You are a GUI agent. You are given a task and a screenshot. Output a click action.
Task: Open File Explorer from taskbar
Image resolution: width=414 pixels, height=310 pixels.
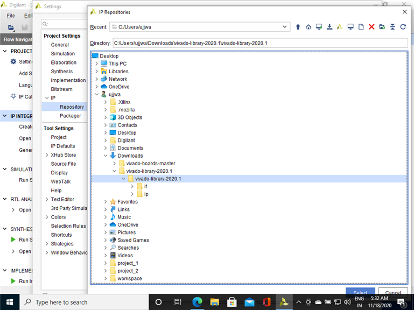click(214, 302)
